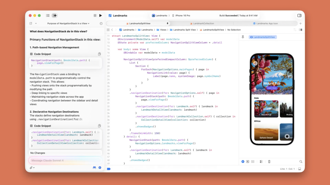
Task: Click the Message Claude Sonnet 4 field
Action: click(64, 160)
